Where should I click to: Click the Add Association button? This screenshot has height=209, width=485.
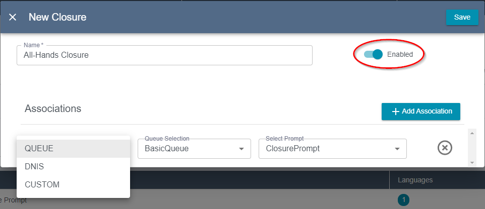click(x=420, y=111)
